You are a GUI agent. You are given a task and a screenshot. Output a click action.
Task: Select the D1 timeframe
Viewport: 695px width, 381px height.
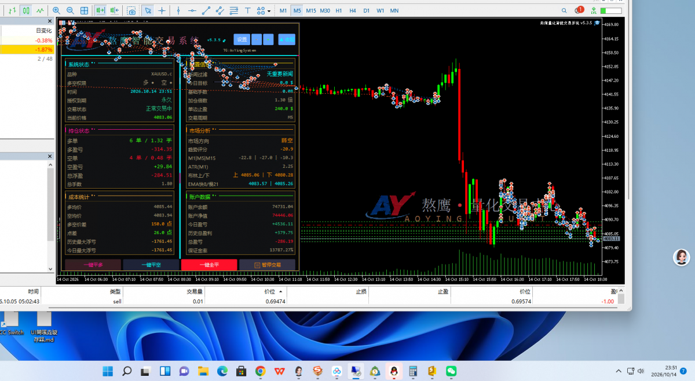(366, 10)
